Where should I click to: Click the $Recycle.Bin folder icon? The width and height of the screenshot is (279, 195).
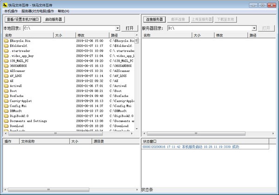[x=6, y=41]
